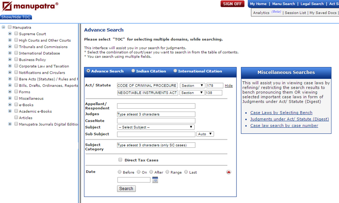
Task: Enable the Direct Tax Cases checkbox
Action: (x=120, y=160)
